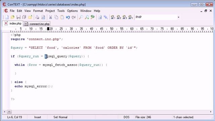Image resolution: width=215 pixels, height=121 pixels.
Task: Open Find with the magnifier icon
Action: tap(81, 17)
